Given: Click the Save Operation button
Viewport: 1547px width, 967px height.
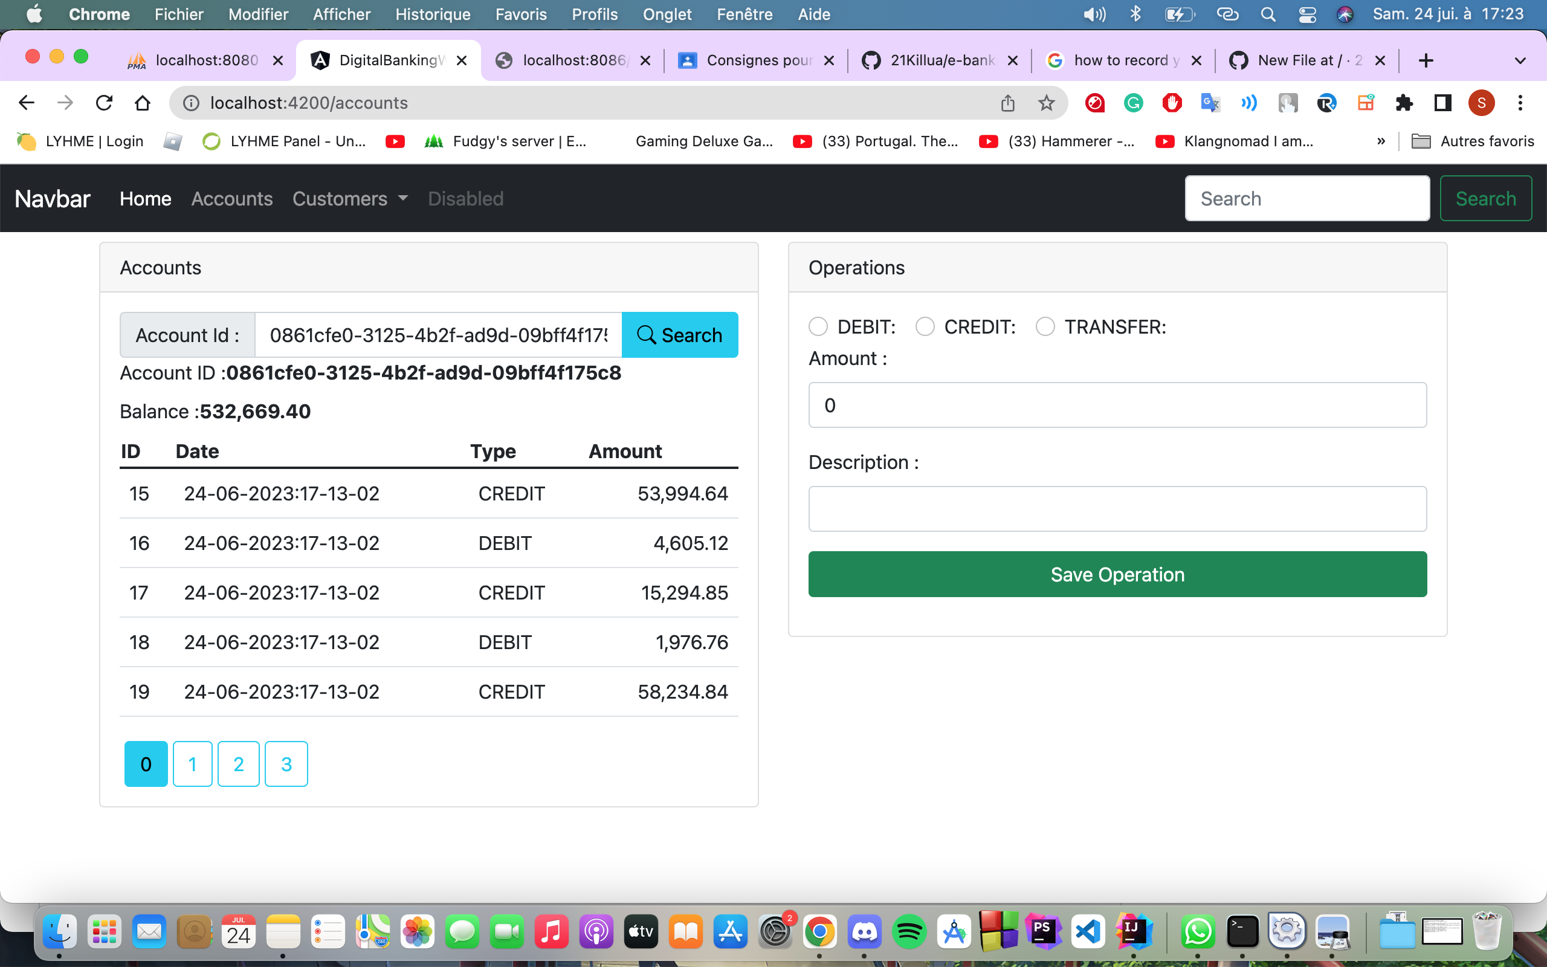Looking at the screenshot, I should coord(1117,574).
